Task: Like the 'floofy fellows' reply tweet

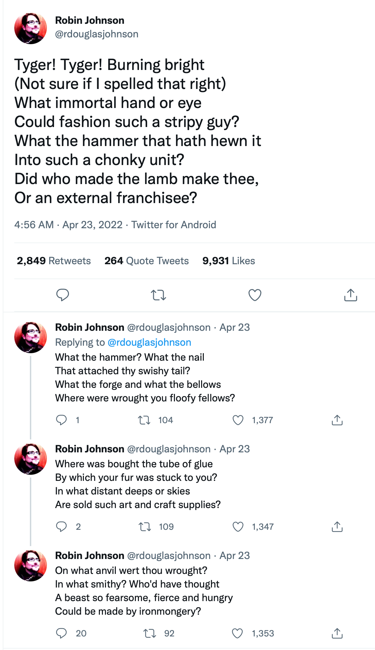Action: click(x=238, y=420)
